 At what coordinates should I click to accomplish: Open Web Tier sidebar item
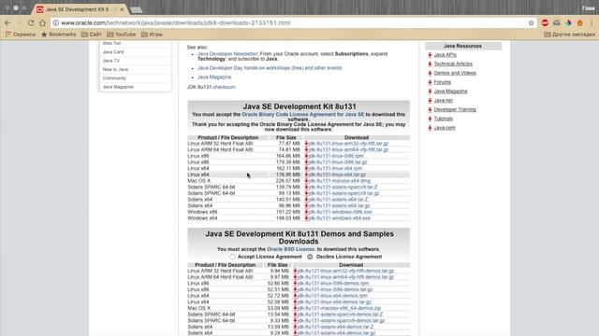(x=112, y=43)
